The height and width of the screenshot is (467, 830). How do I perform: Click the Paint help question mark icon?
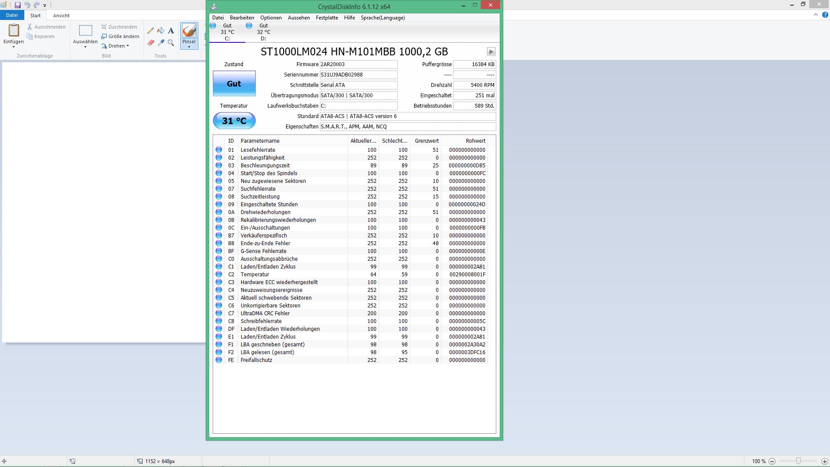point(825,15)
